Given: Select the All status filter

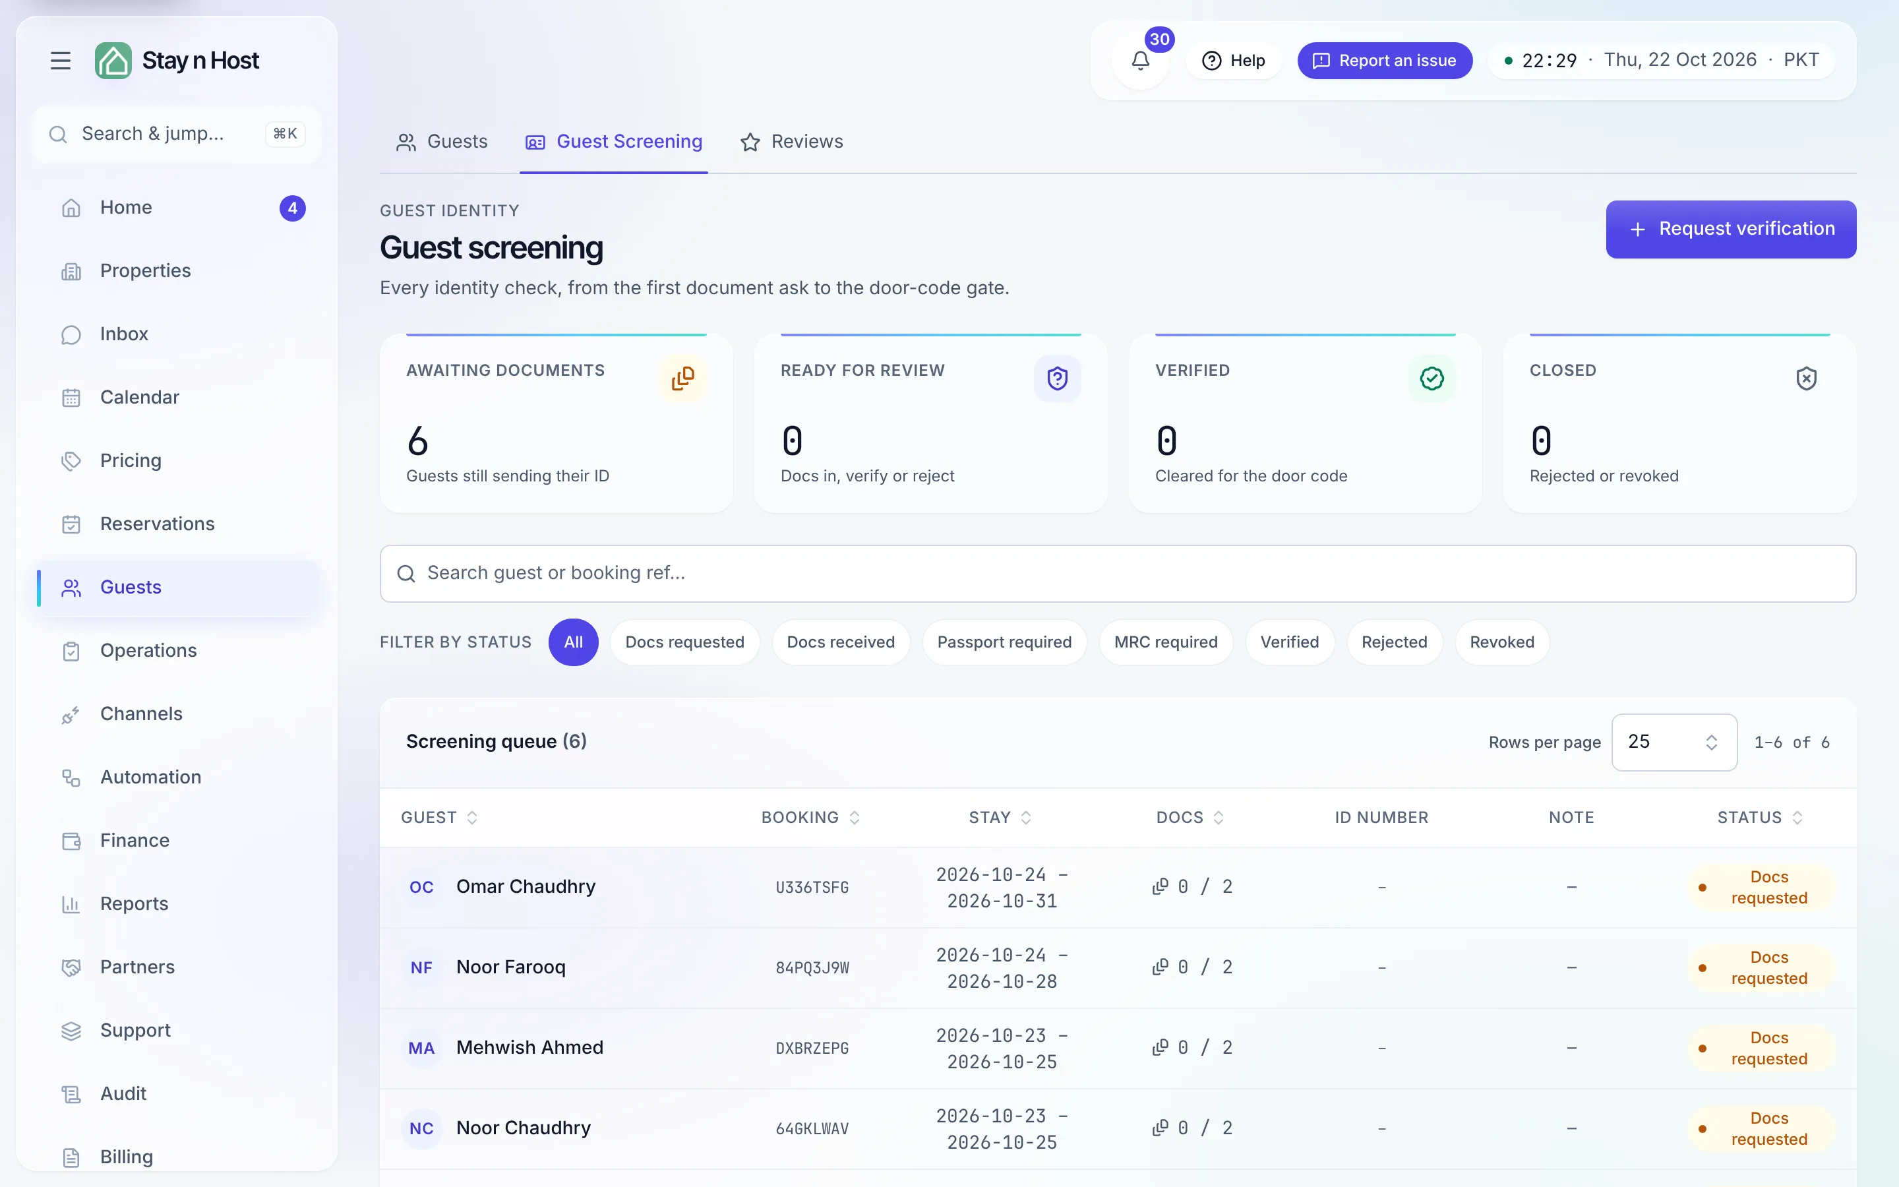Looking at the screenshot, I should [573, 642].
